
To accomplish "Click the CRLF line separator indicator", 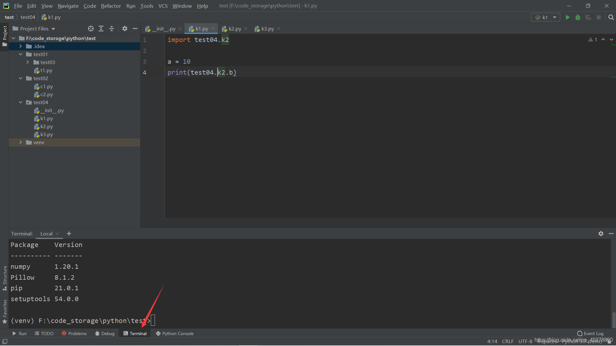I will (508, 342).
